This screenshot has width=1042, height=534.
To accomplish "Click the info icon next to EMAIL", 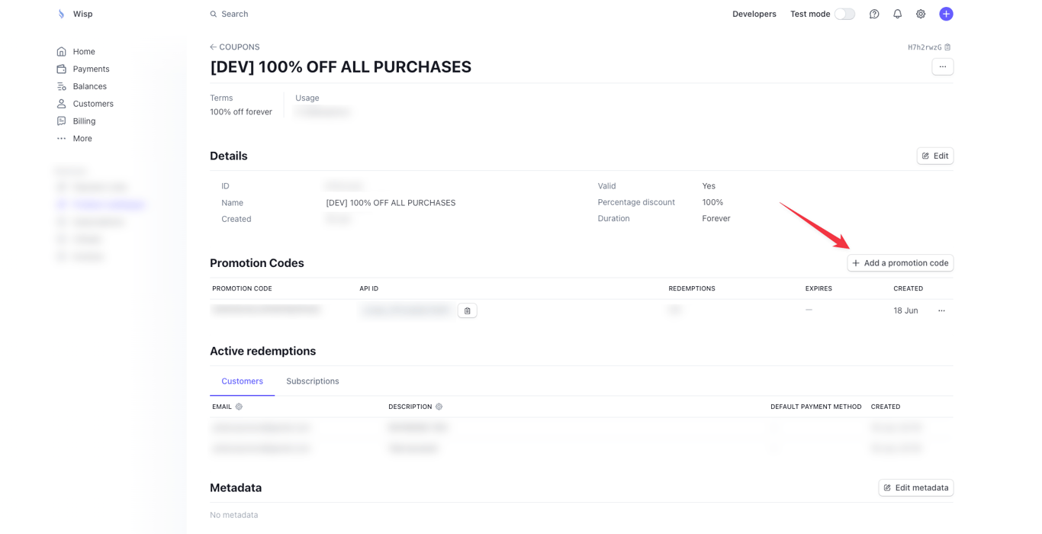I will click(x=239, y=407).
